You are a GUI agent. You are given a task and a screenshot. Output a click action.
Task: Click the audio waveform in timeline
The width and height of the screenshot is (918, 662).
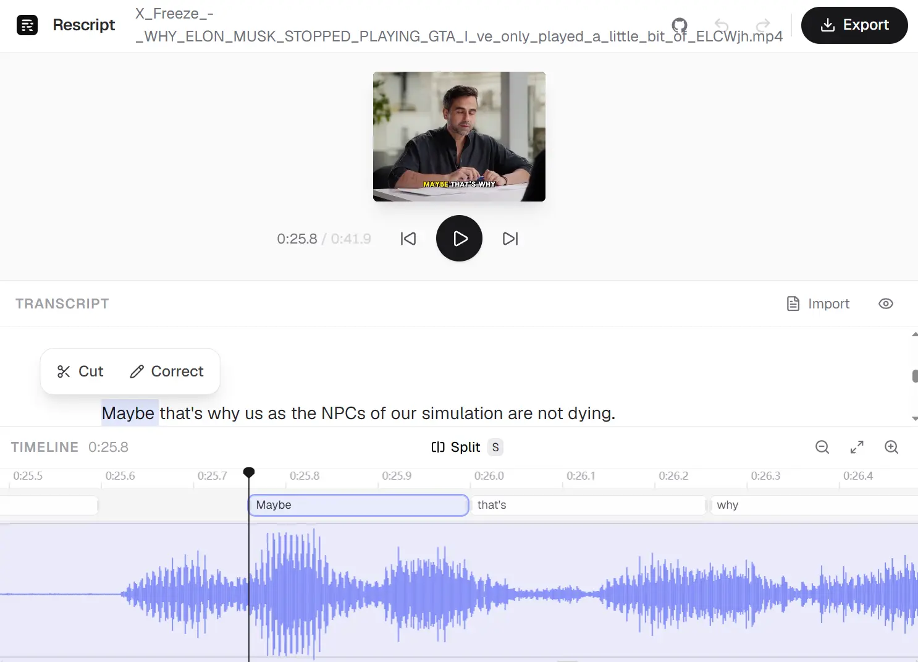point(459,592)
